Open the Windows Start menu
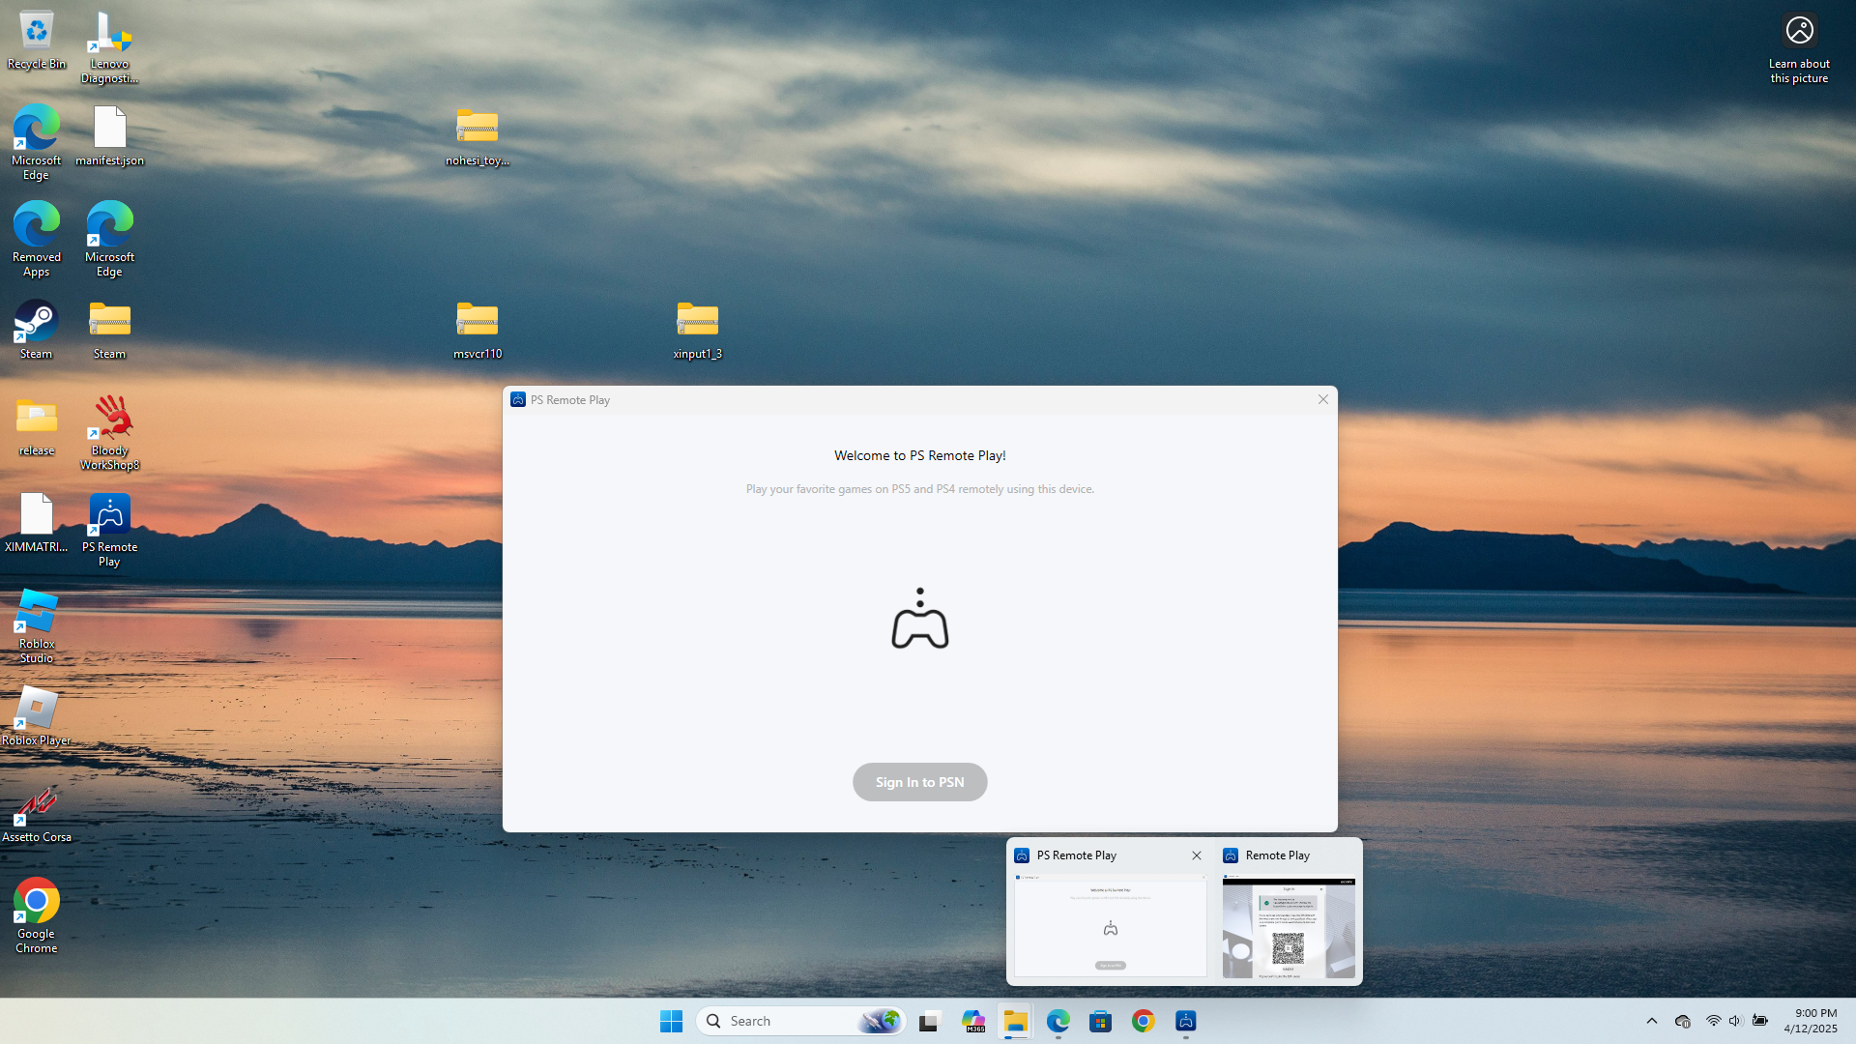1856x1044 pixels. click(x=671, y=1021)
